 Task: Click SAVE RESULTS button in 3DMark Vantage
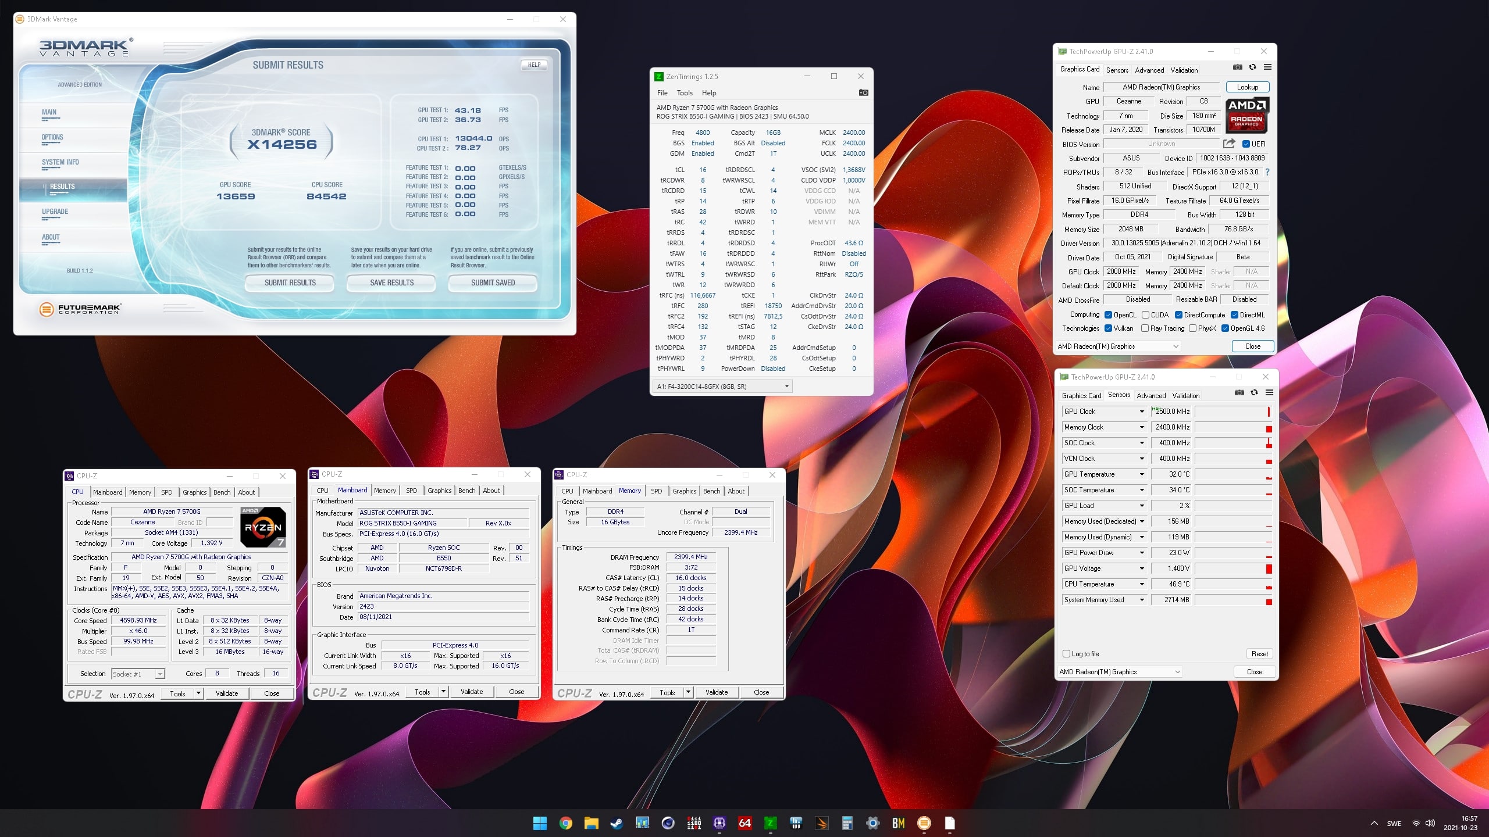[x=391, y=283]
